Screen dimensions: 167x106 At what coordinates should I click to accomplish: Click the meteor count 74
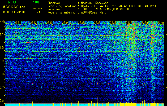(38, 12)
